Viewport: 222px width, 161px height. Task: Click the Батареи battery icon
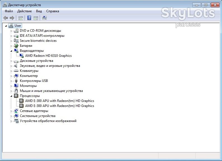click(16, 46)
